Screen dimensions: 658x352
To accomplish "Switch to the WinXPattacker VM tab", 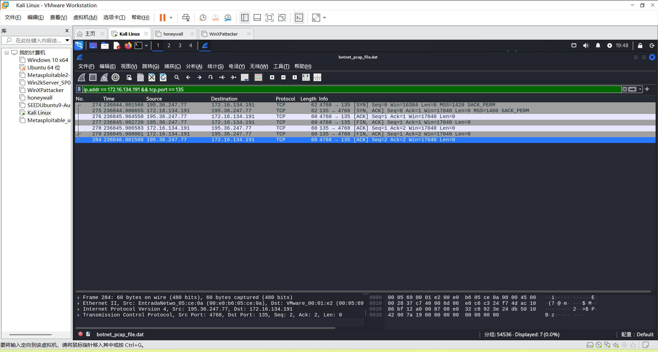I will tap(223, 34).
